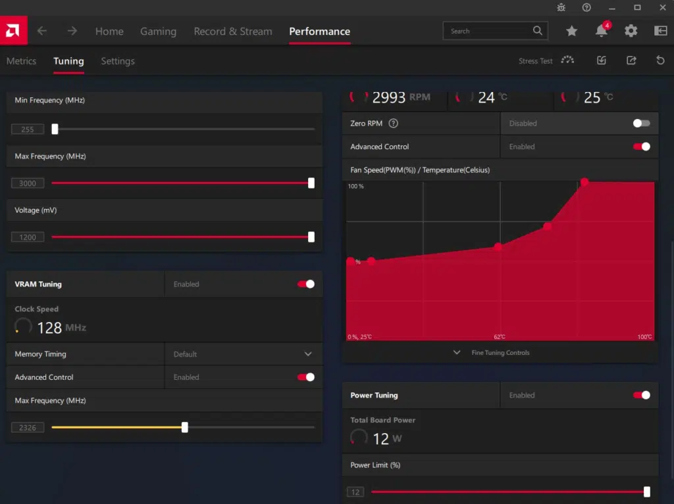
Task: Open the Gaming tab
Action: (x=158, y=32)
